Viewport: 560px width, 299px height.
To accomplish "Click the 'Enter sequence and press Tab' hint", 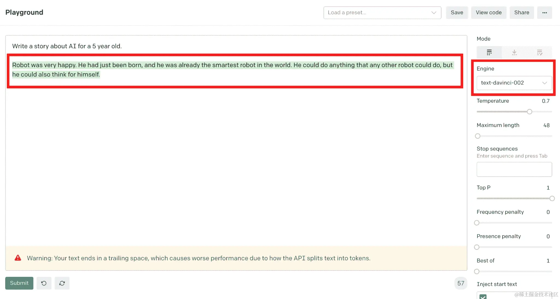I will click(x=512, y=156).
